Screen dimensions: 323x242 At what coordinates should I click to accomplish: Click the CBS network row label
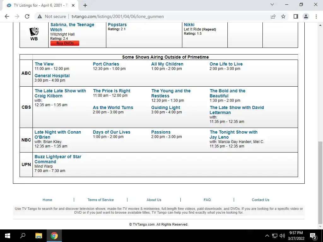point(26,107)
